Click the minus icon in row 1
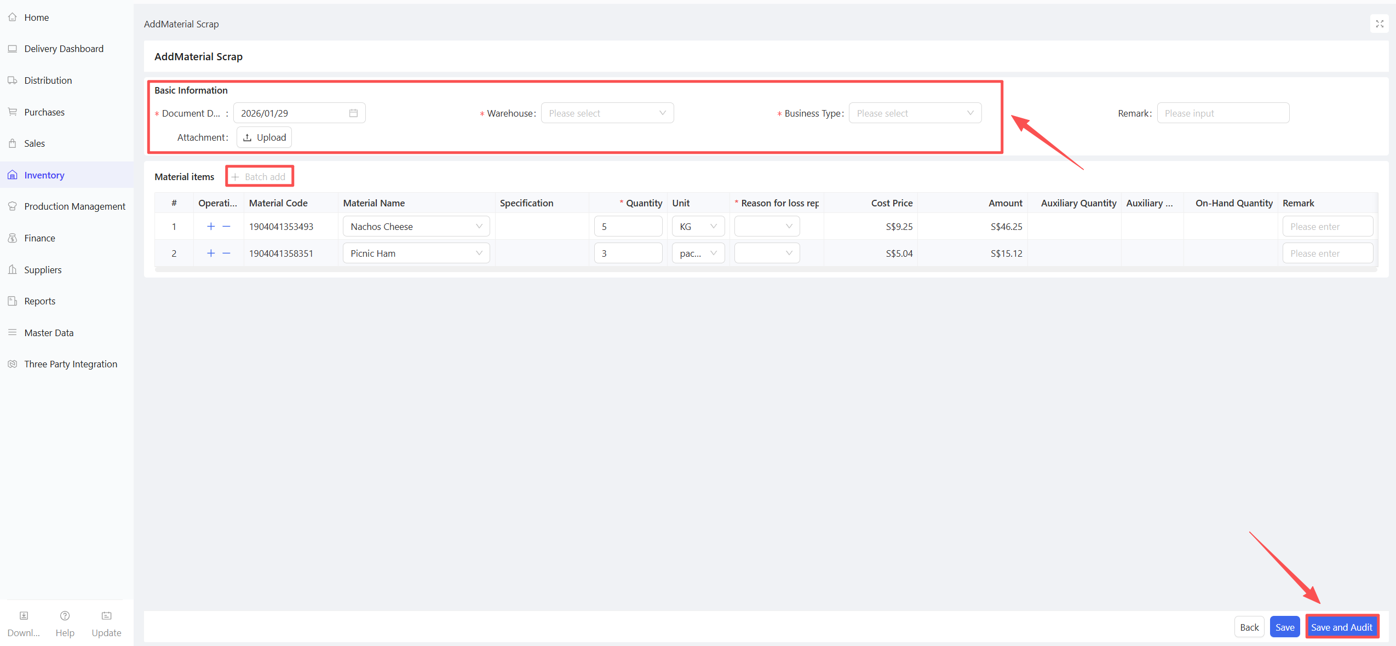Image resolution: width=1396 pixels, height=646 pixels. tap(226, 227)
